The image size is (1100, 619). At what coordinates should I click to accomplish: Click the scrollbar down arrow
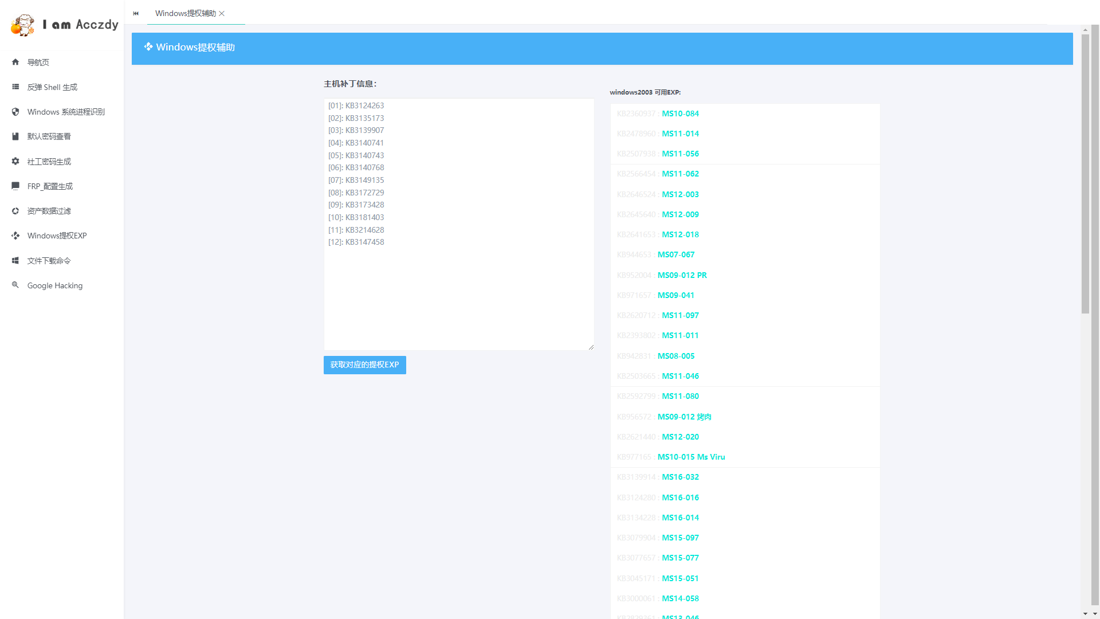tap(1085, 614)
